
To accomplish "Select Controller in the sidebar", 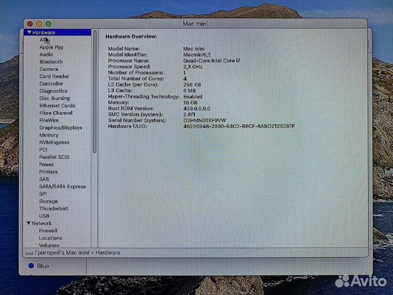I will click(x=51, y=84).
